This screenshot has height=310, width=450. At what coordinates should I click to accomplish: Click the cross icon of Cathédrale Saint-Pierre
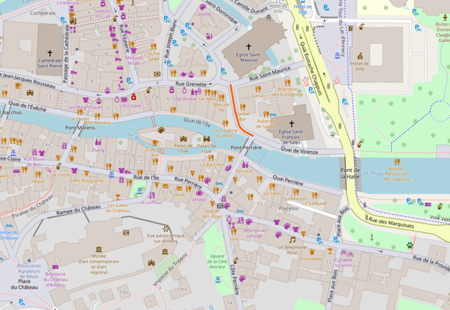50,53
